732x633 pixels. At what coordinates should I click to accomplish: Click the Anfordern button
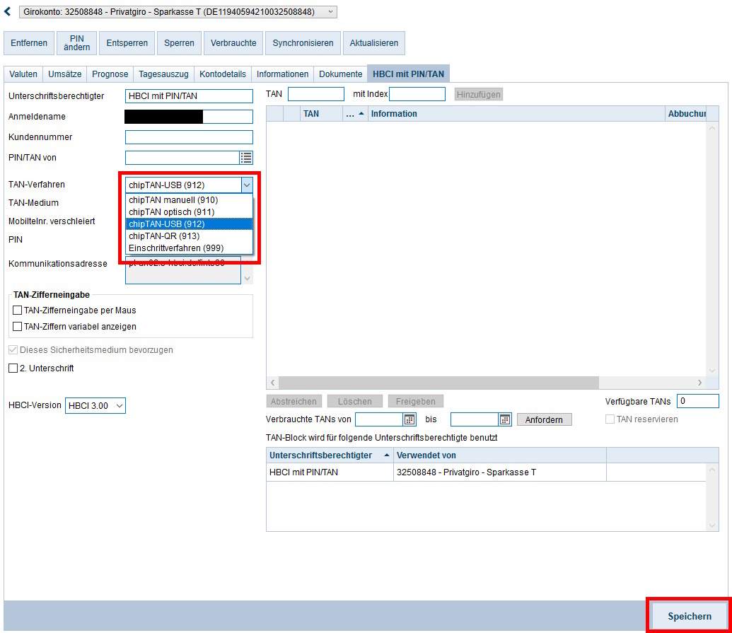coord(544,420)
